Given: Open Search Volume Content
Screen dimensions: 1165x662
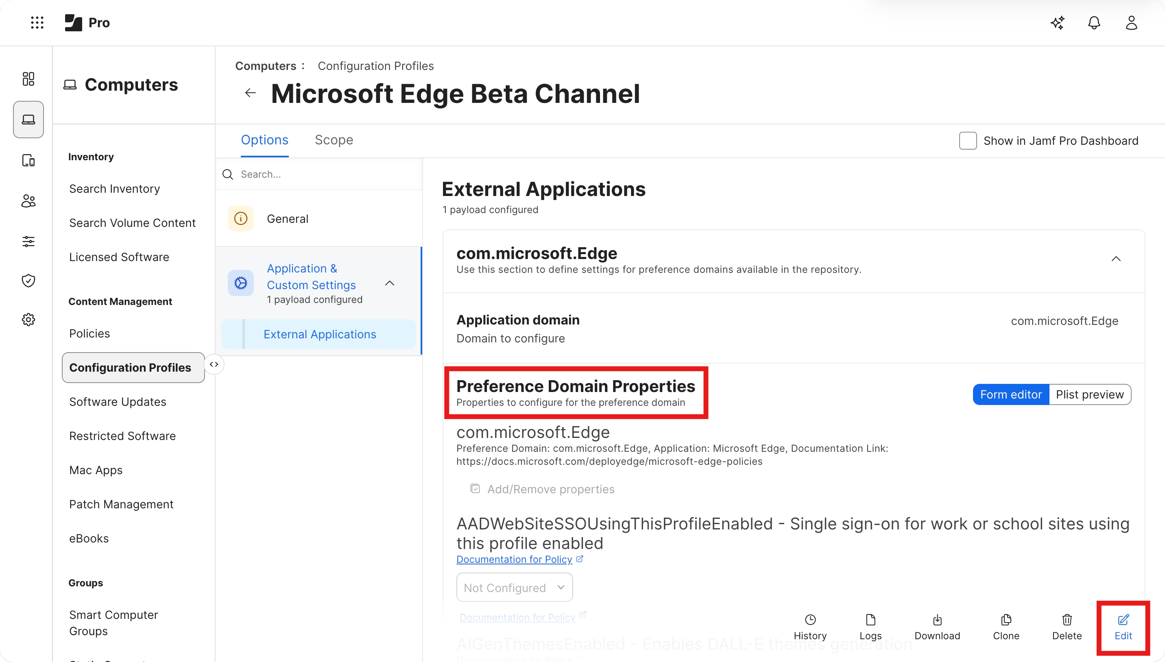Looking at the screenshot, I should (x=132, y=223).
